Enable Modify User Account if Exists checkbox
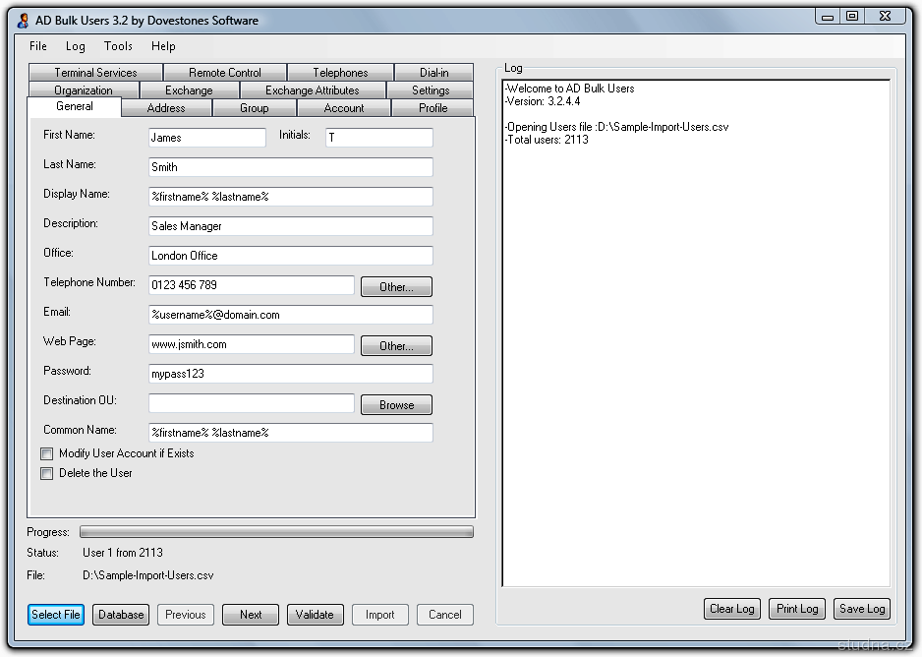Screen dimensions: 922x657 click(46, 454)
